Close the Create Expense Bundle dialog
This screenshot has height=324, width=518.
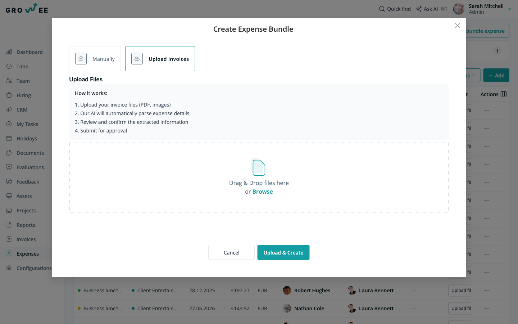458,26
